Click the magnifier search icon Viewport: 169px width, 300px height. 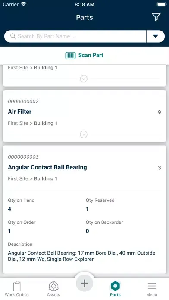pos(13,36)
